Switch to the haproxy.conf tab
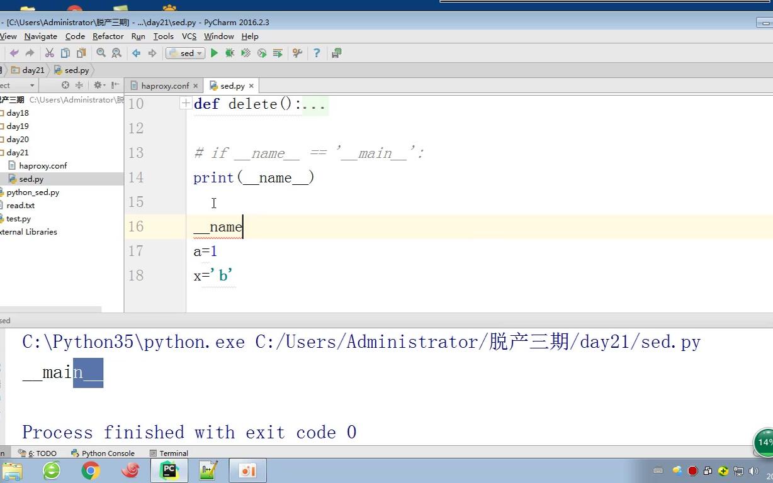 coord(162,85)
